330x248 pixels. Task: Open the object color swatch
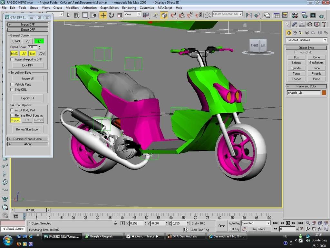pos(324,93)
